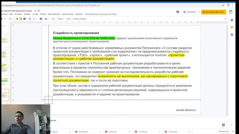Select the currently highlighted slide thumbnail
239x134 pixels.
[5, 95]
